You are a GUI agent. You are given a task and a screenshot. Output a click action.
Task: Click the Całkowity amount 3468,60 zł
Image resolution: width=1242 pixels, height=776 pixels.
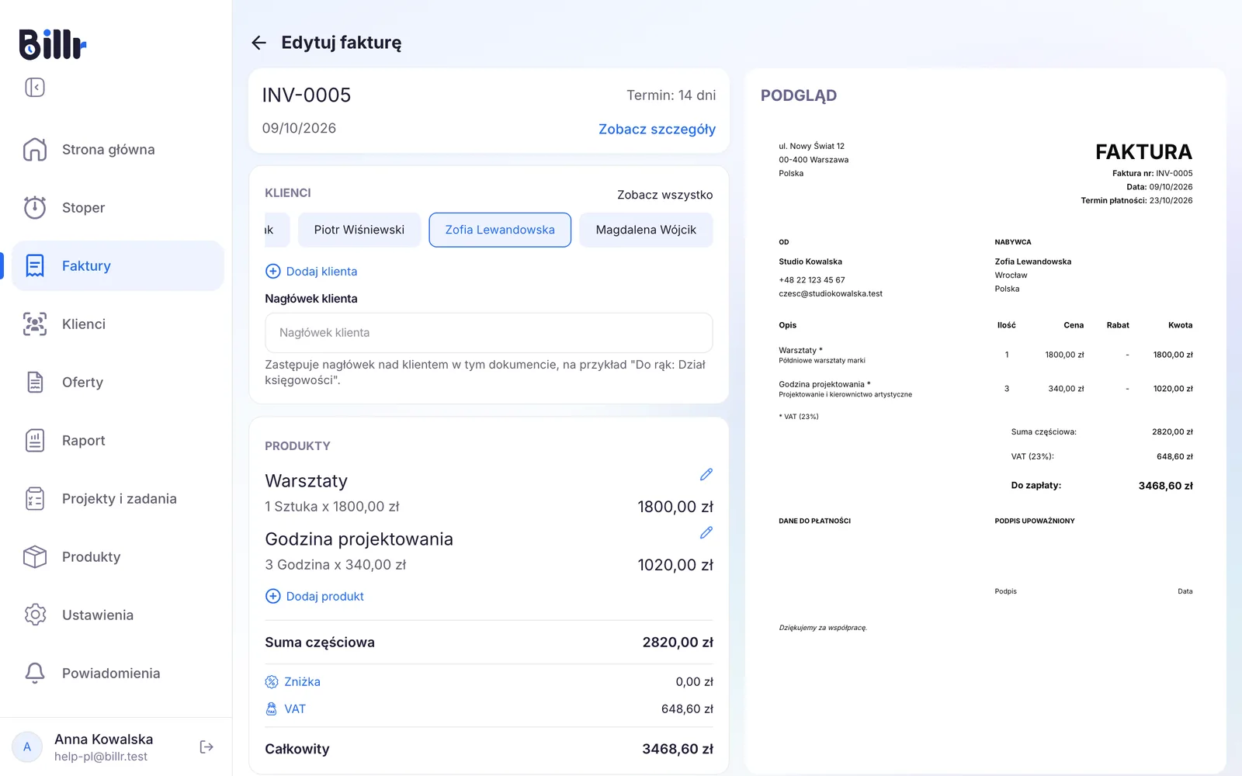click(x=678, y=749)
